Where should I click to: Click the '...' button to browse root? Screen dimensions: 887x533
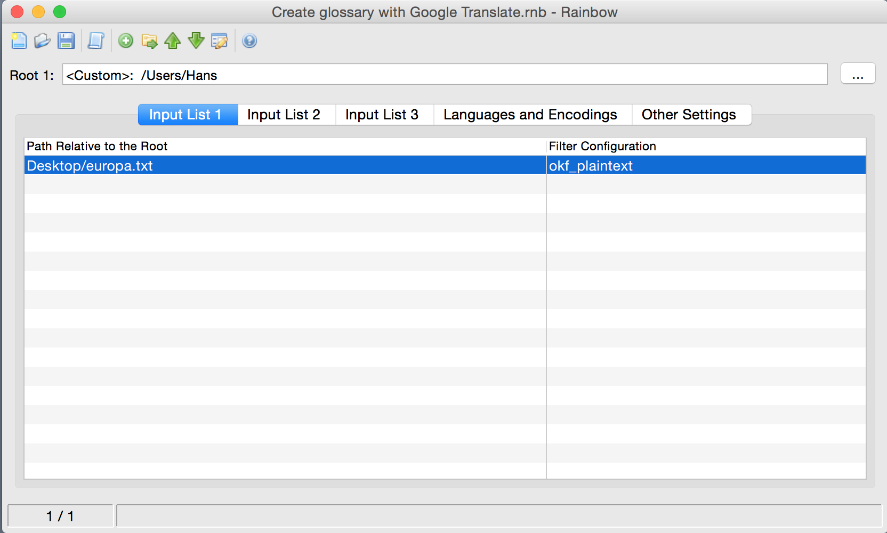click(858, 74)
